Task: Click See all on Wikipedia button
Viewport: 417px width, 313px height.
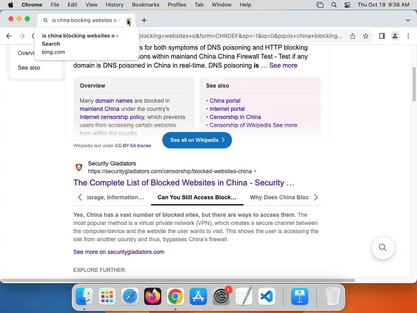Action: coord(197,140)
